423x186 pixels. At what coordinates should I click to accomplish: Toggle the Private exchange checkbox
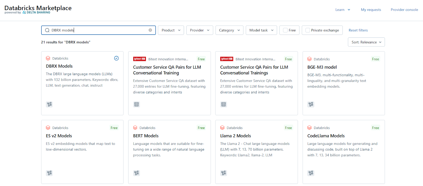pos(308,30)
